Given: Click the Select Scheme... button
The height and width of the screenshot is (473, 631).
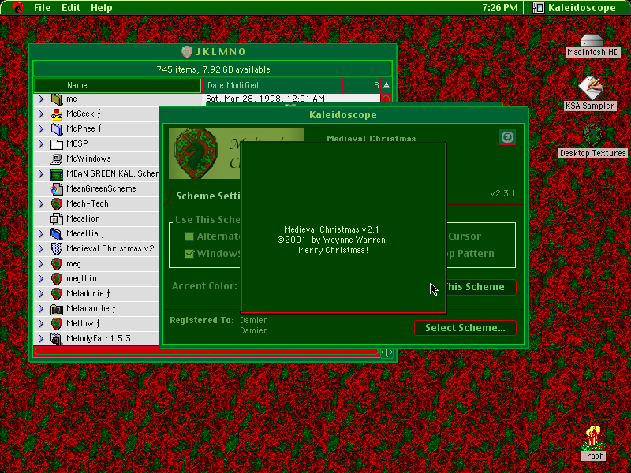Looking at the screenshot, I should click(x=465, y=327).
